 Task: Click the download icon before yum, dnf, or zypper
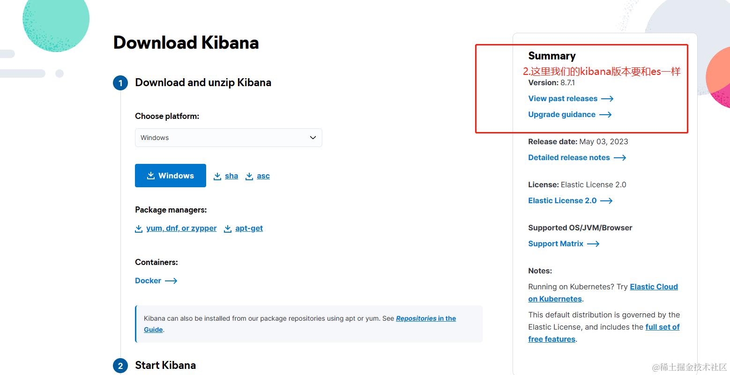point(139,228)
